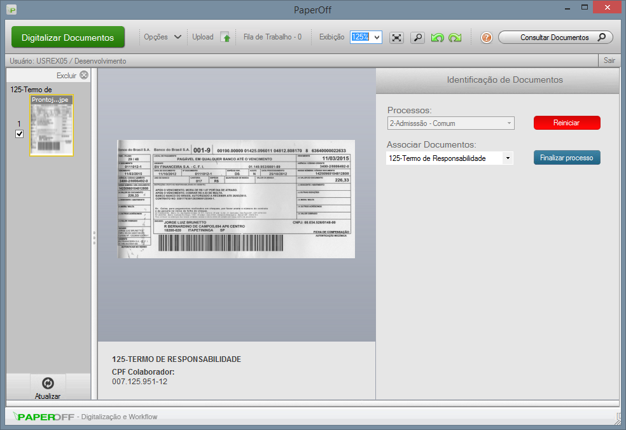Toggle the checkbox for page 1
Viewport: 626px width, 430px height.
click(19, 134)
